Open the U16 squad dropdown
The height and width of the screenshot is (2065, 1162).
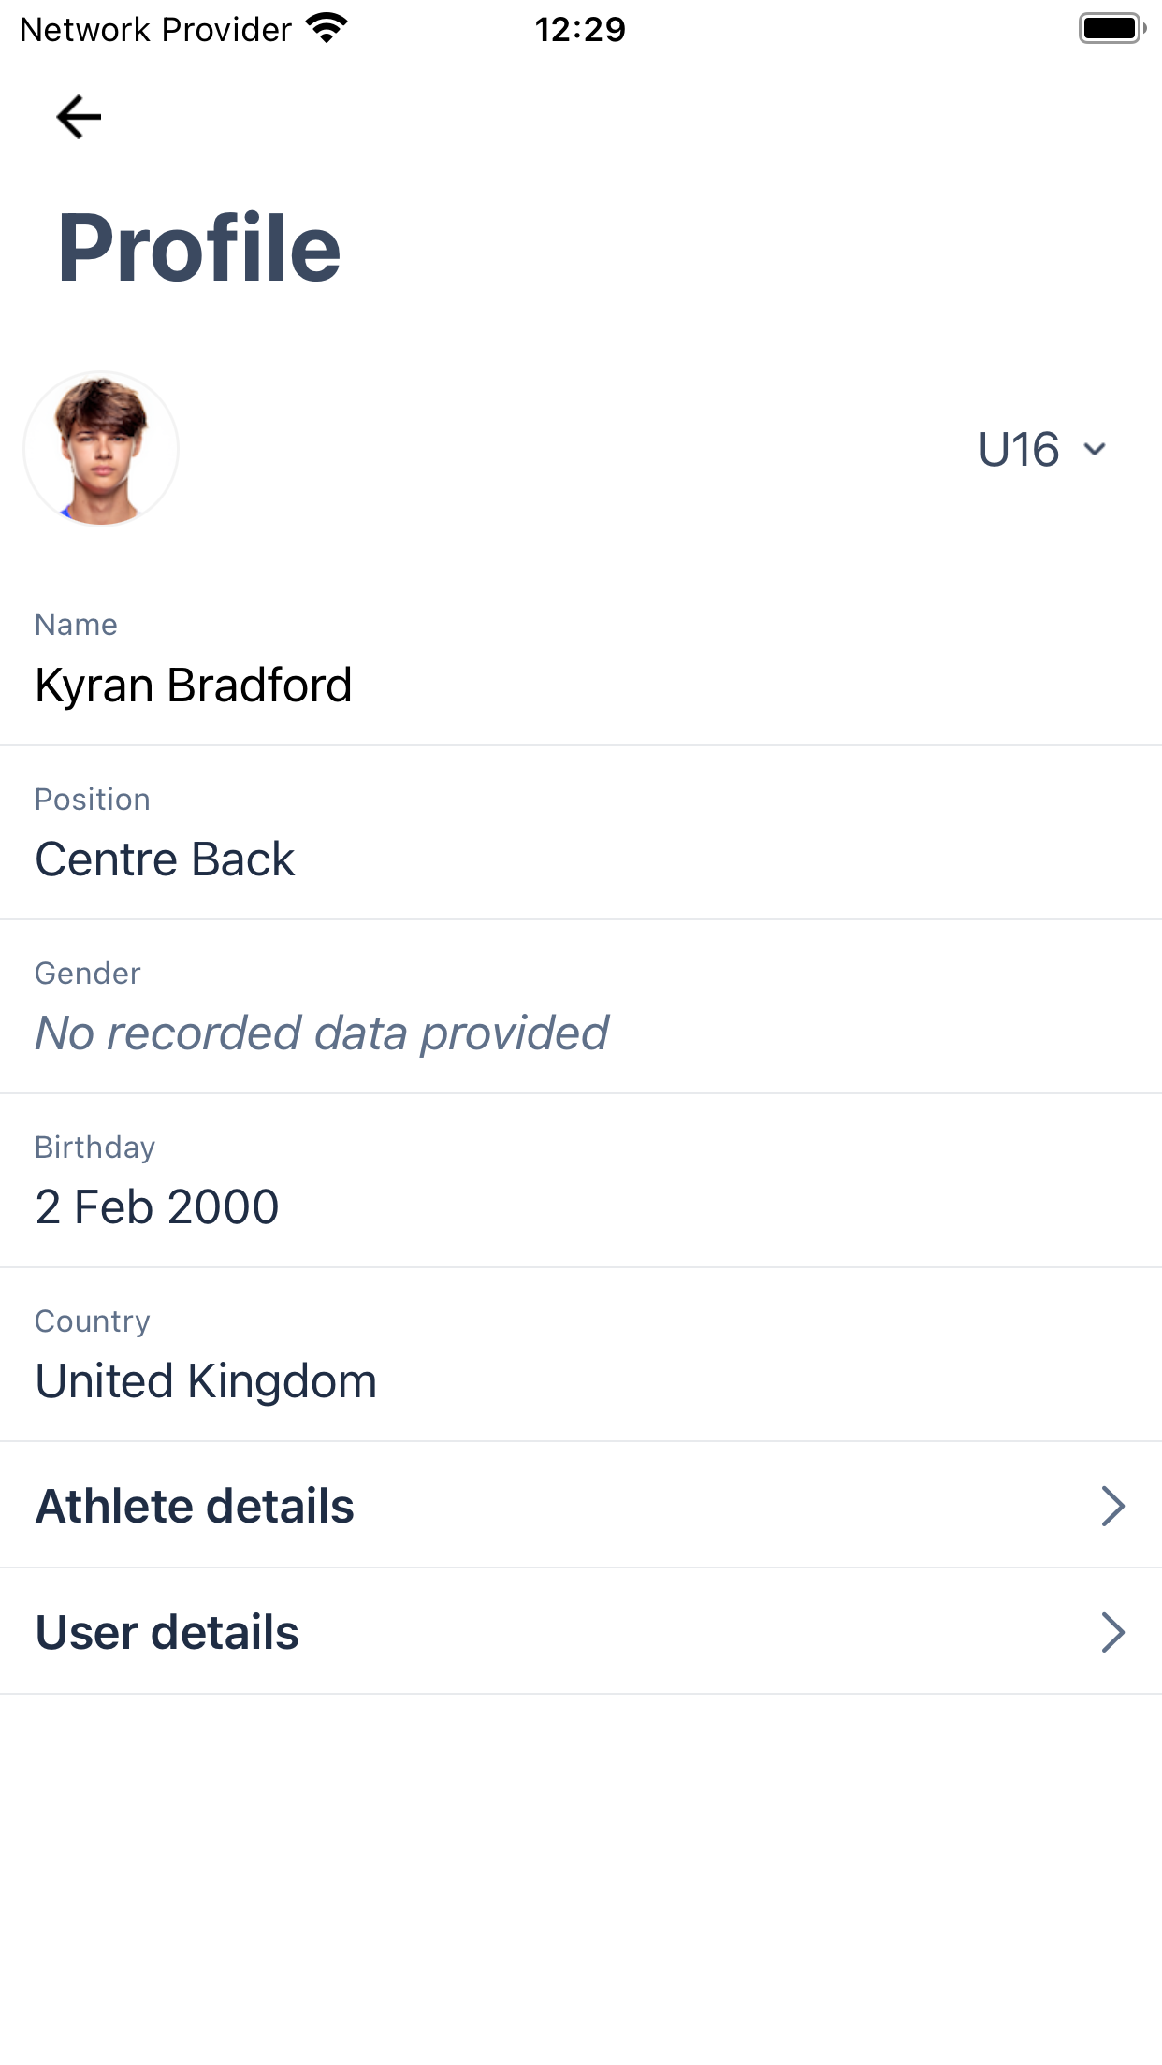[x=1042, y=450]
